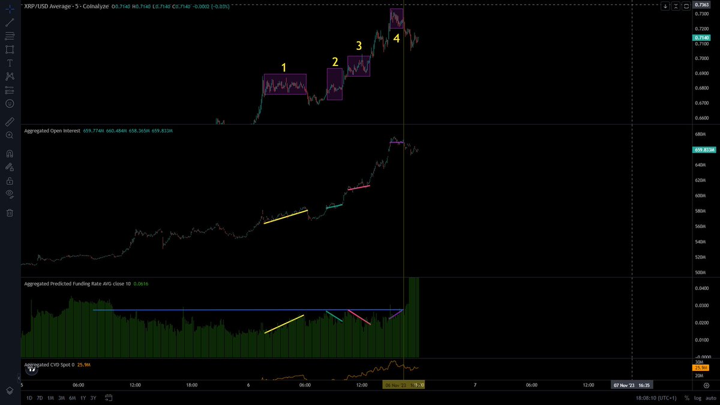Select the Text annotation tool
Image resolution: width=720 pixels, height=405 pixels.
tap(10, 63)
